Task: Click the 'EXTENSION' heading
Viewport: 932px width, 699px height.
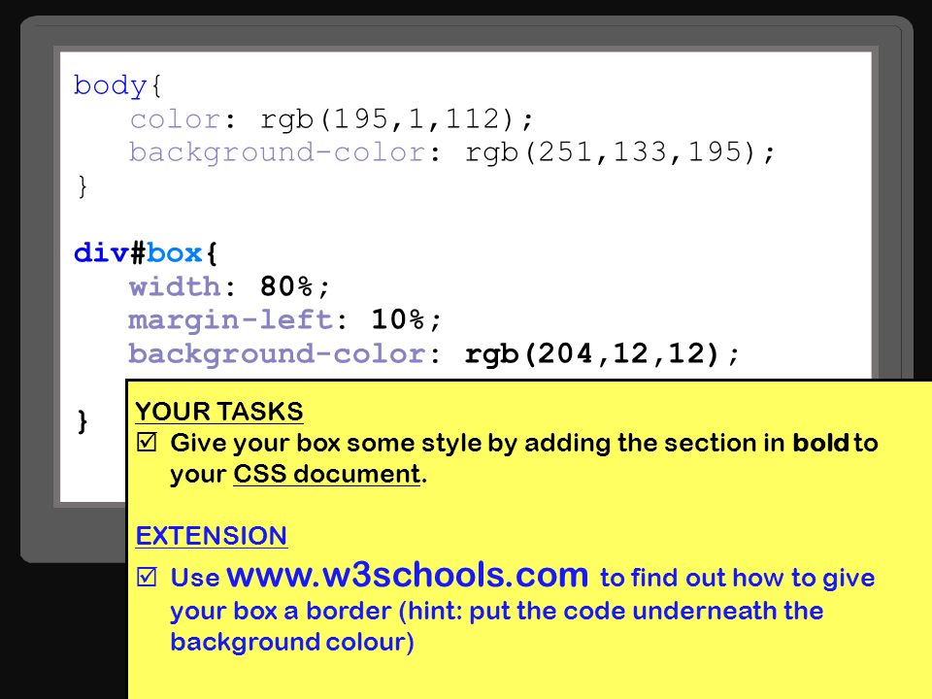Action: 212,536
